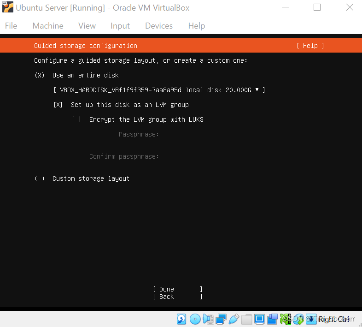Click the Done button
Viewport: 362px width, 327px height.
click(x=178, y=289)
